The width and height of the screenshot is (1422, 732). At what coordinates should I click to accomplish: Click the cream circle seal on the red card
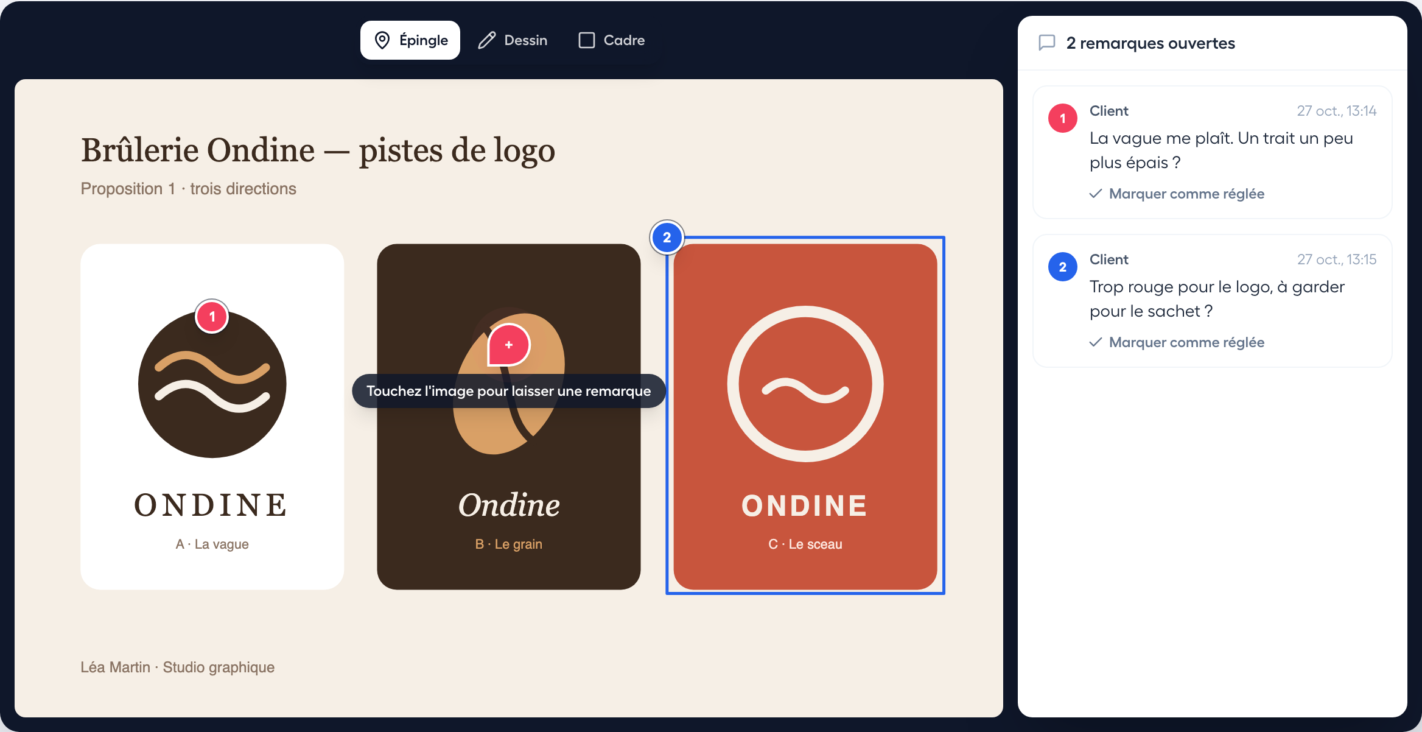[805, 384]
